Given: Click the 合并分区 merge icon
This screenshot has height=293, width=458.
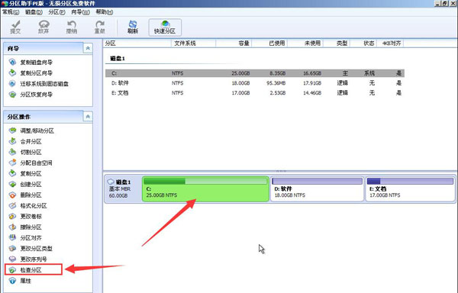Looking at the screenshot, I should [12, 141].
